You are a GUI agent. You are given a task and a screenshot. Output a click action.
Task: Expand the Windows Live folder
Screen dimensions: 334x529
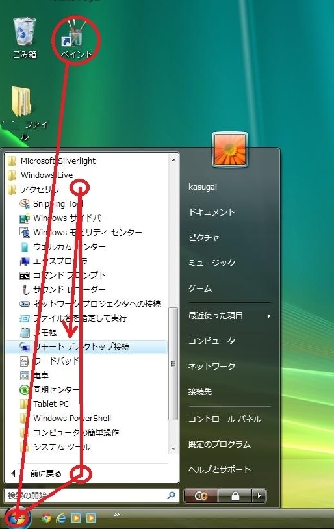pos(40,175)
